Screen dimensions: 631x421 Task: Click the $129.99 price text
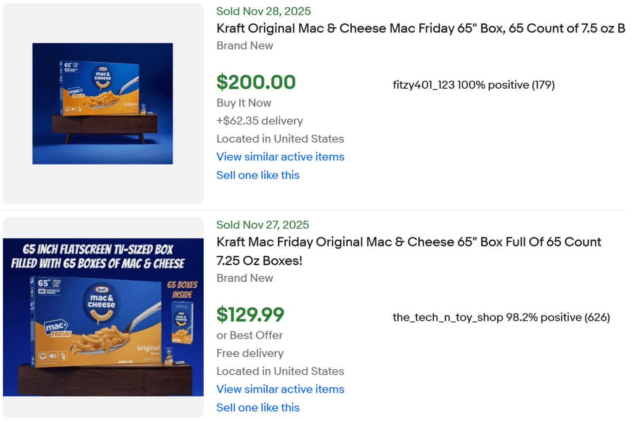(250, 314)
